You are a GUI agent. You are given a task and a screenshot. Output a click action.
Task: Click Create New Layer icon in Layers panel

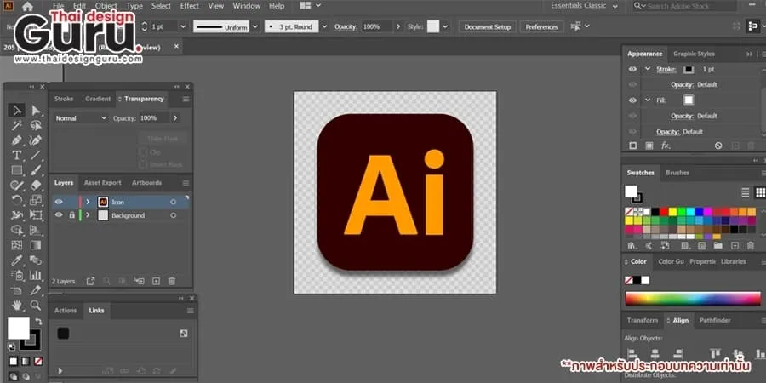coord(156,281)
